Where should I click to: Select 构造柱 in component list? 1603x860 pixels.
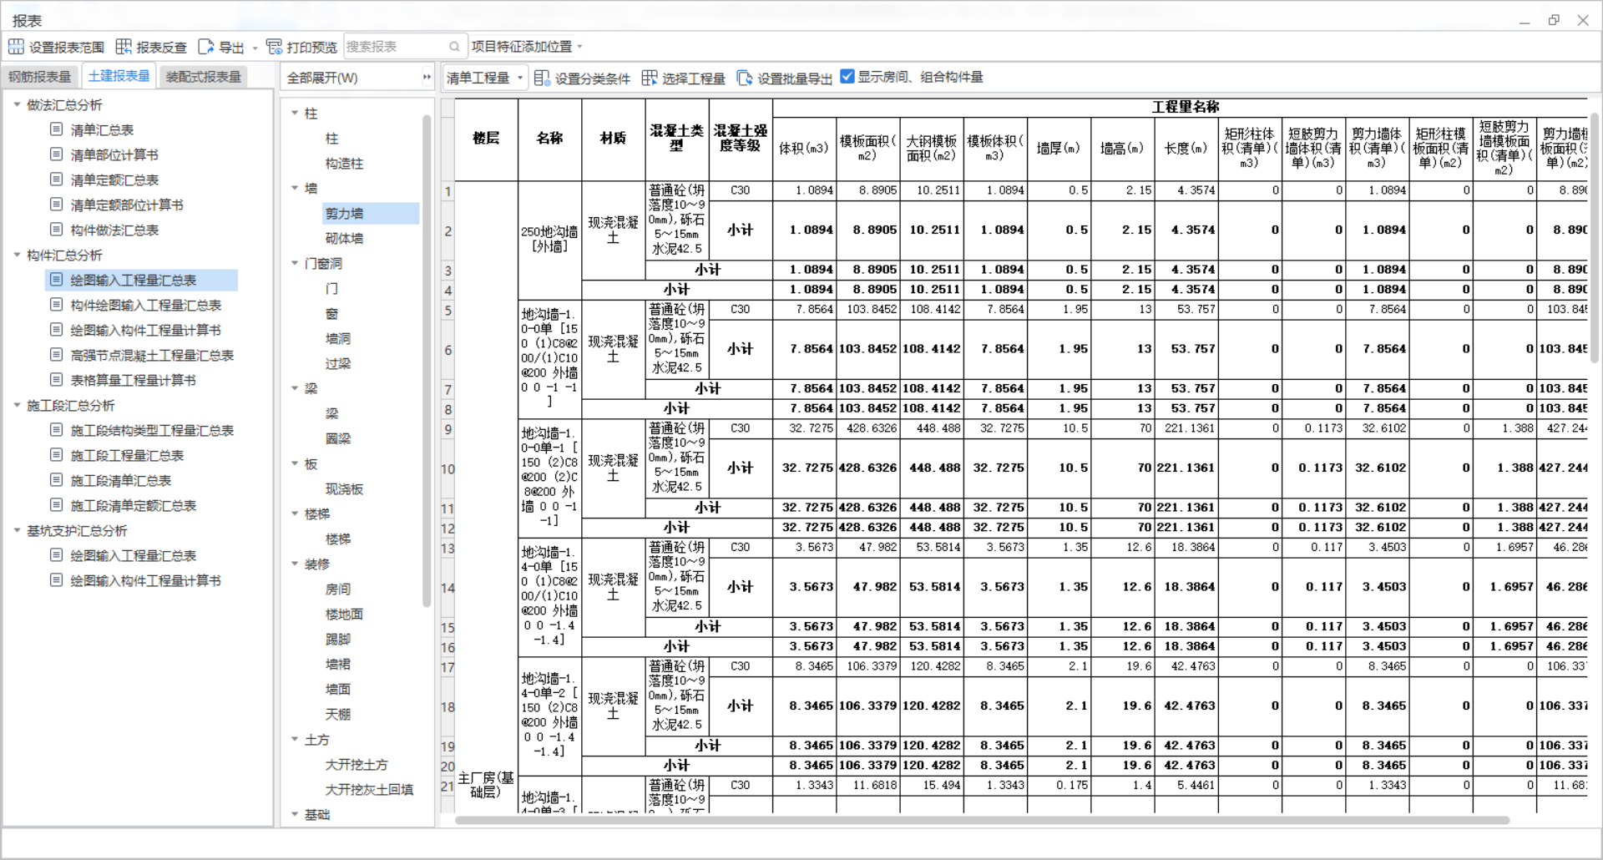tap(344, 164)
